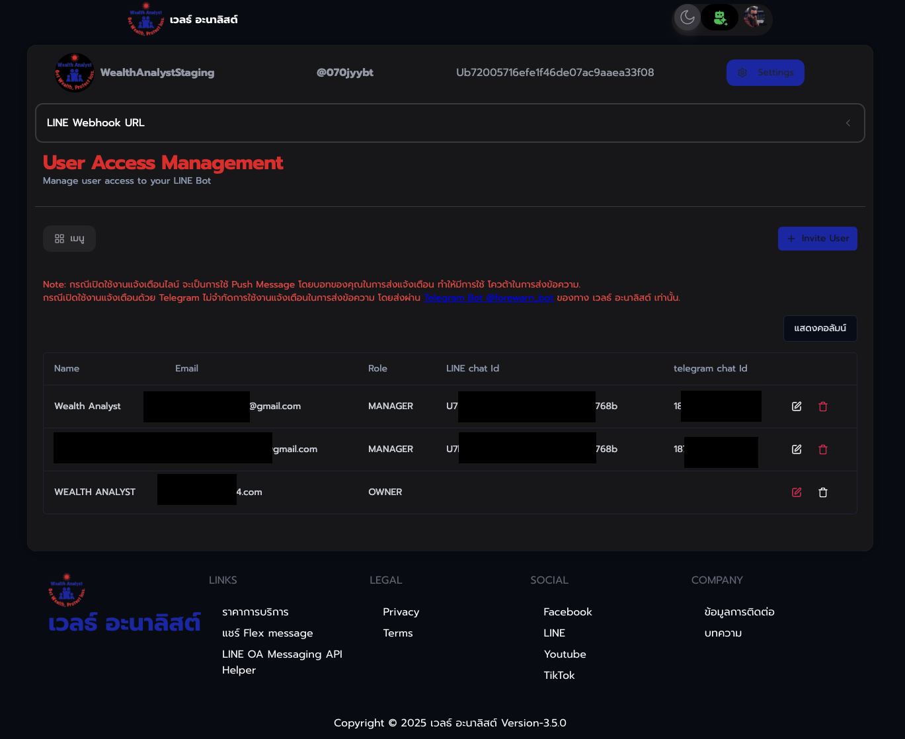
Task: Click the Invite User button
Action: coord(818,239)
